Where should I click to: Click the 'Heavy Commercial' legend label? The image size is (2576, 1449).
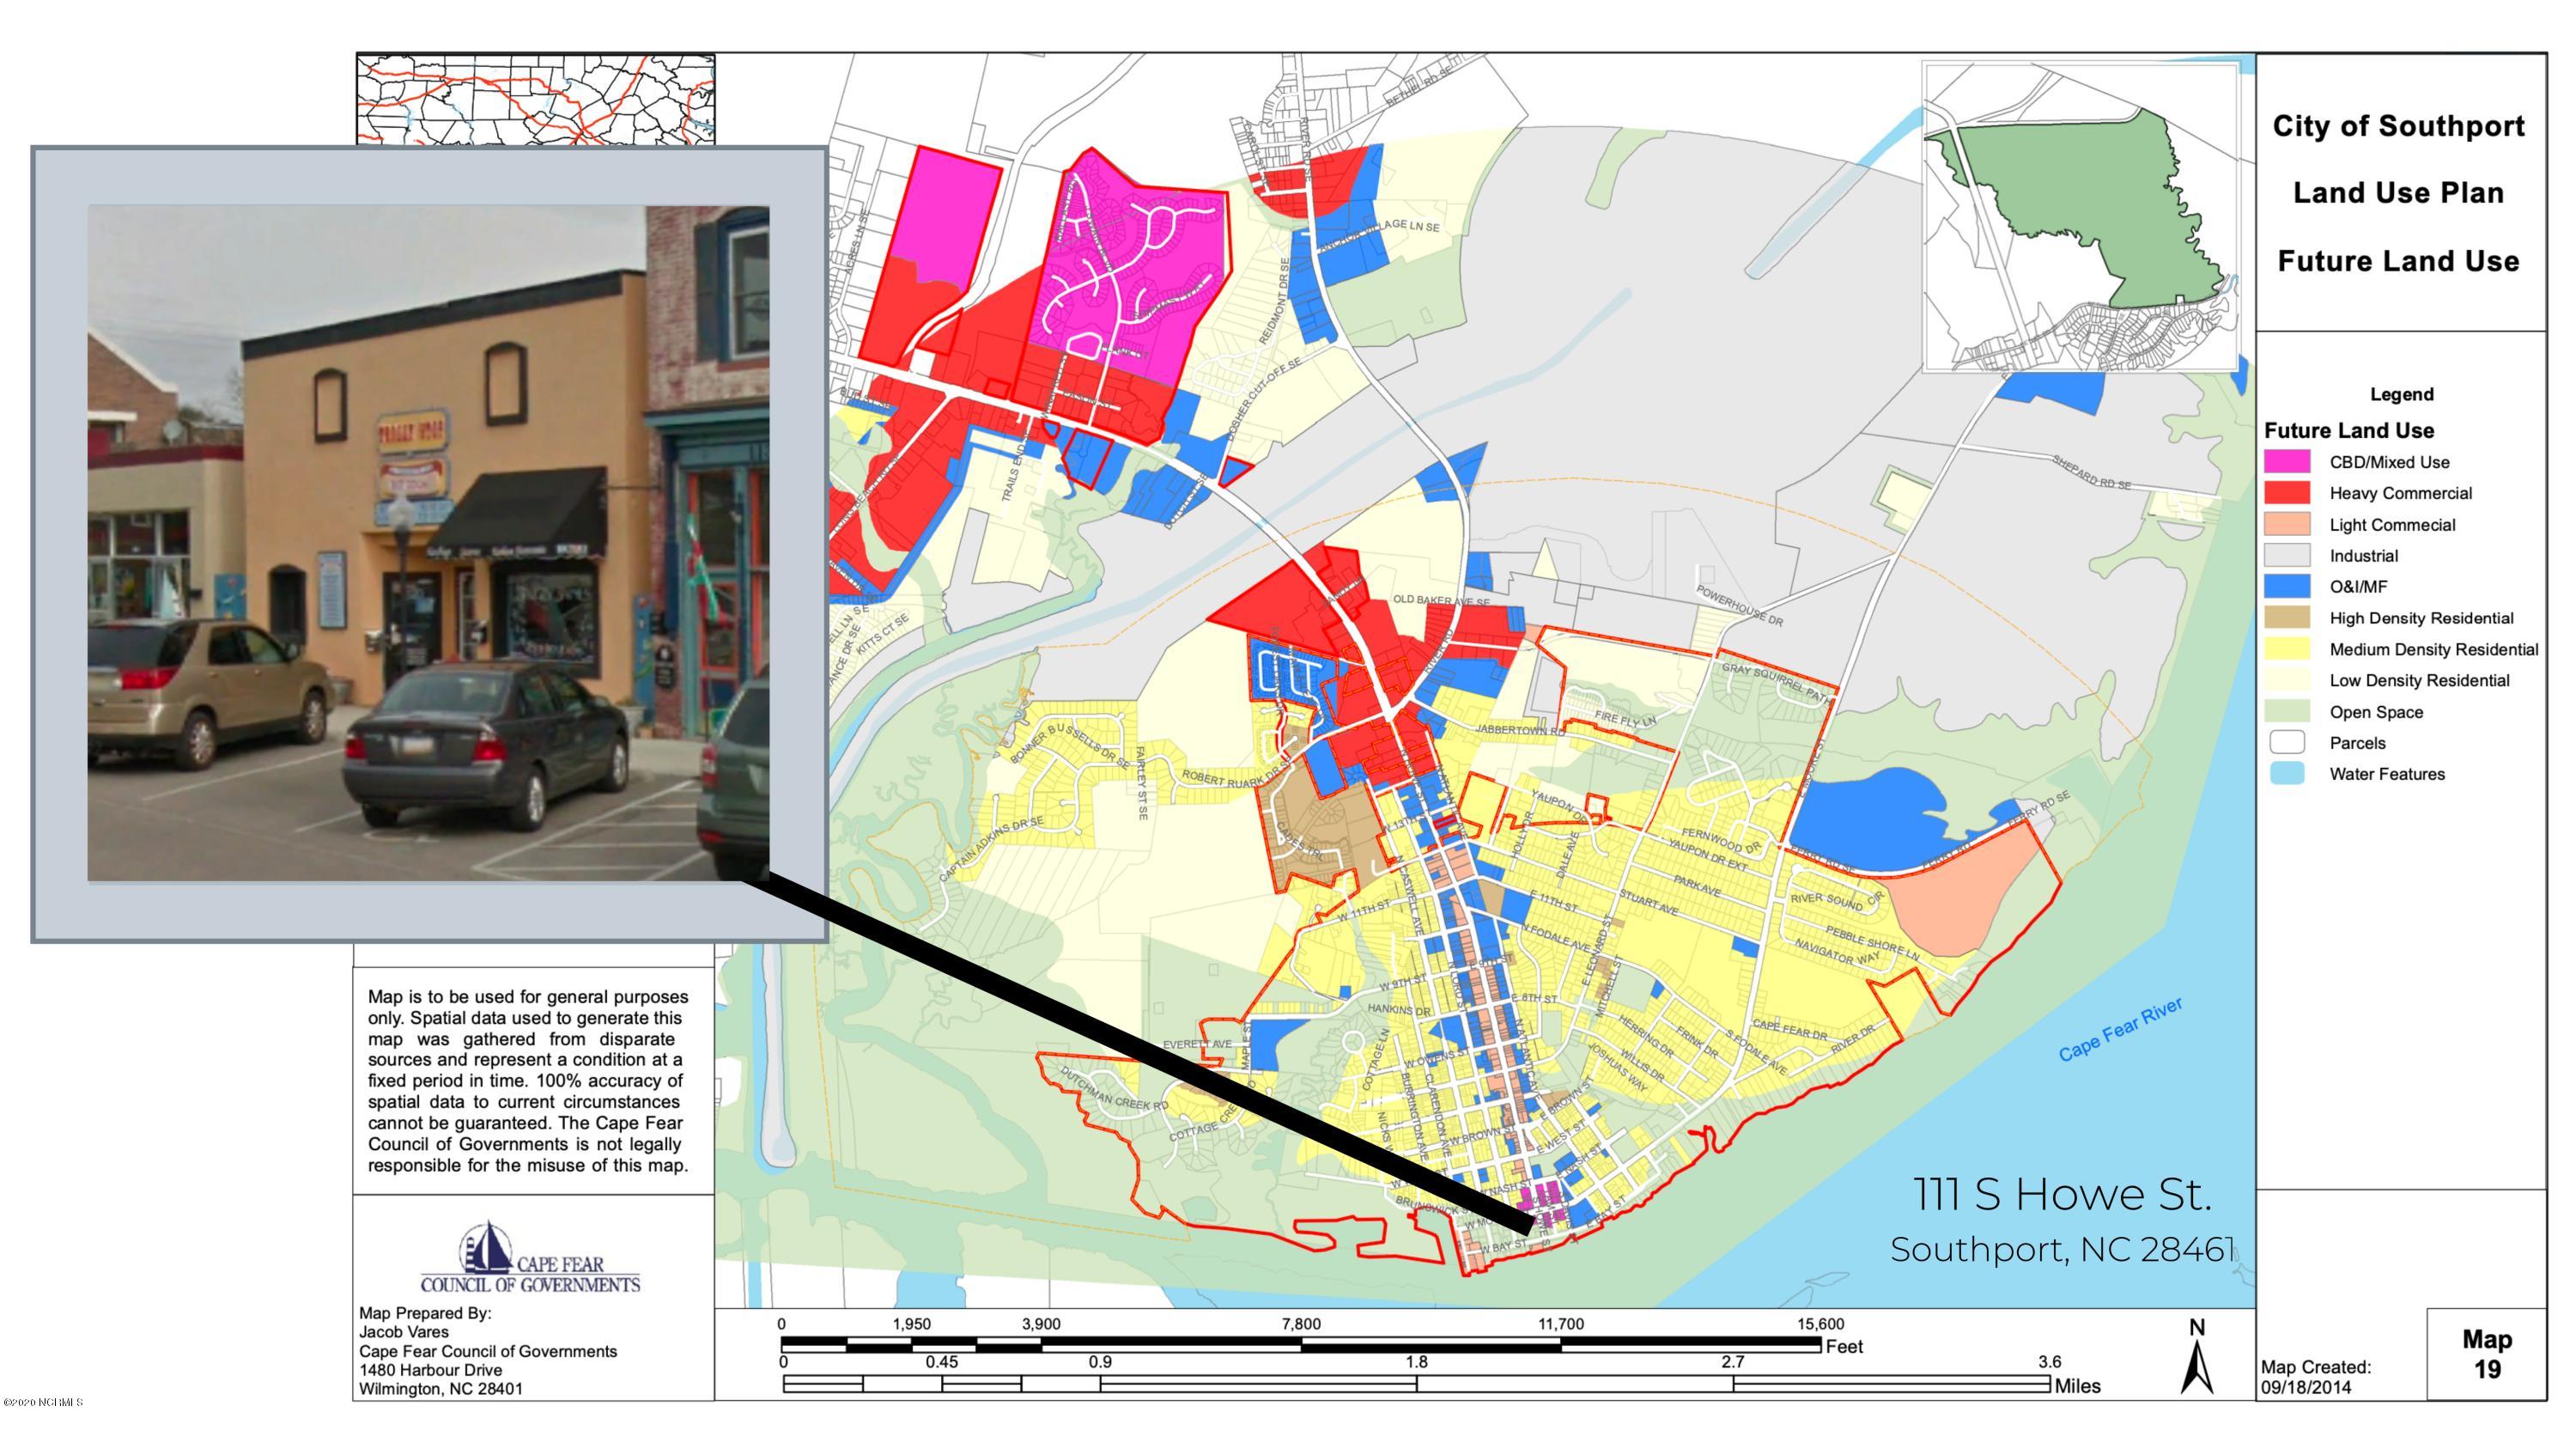click(x=2400, y=493)
